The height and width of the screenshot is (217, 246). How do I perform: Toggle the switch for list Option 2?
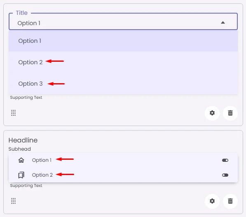(225, 175)
